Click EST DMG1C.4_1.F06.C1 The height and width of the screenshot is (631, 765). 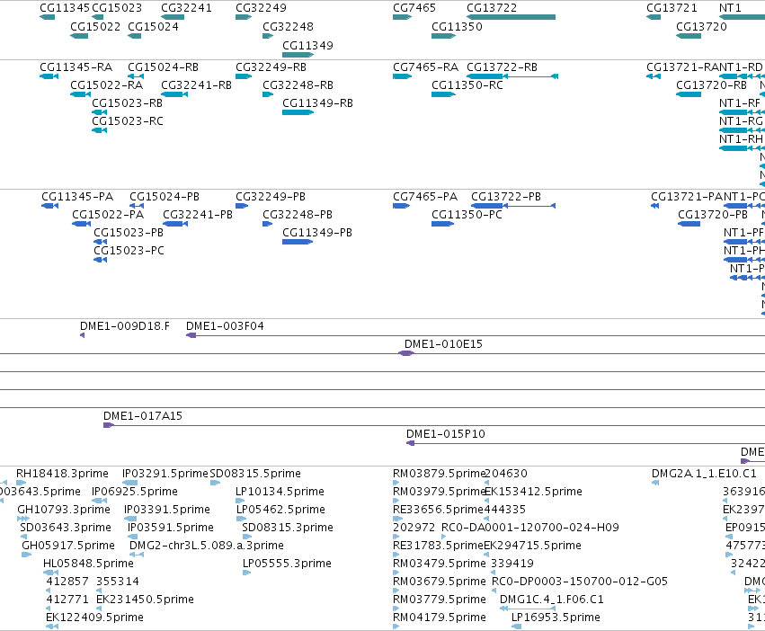pyautogui.click(x=552, y=599)
